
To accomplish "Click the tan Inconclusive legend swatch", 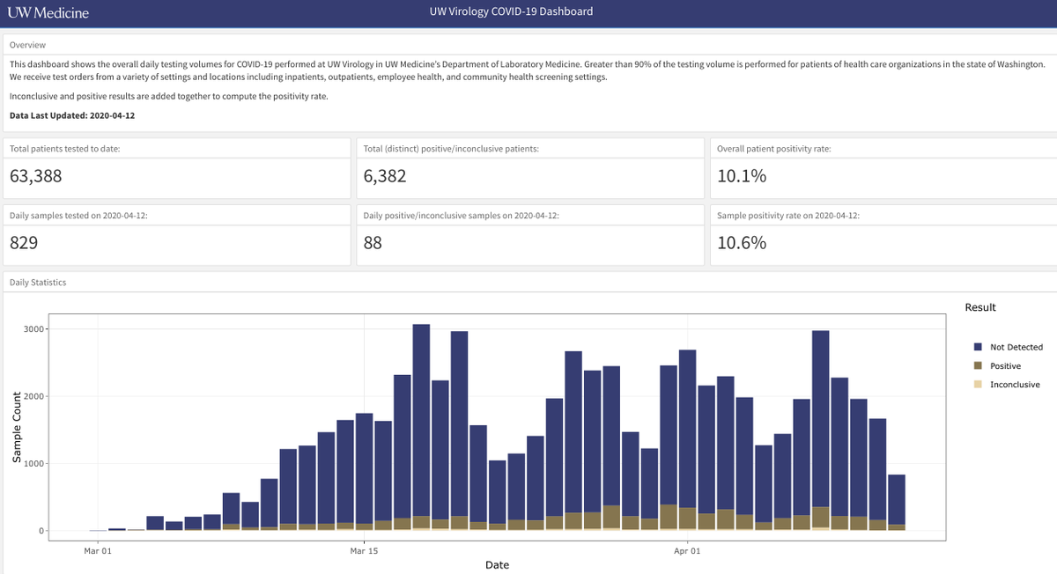I will 978,385.
